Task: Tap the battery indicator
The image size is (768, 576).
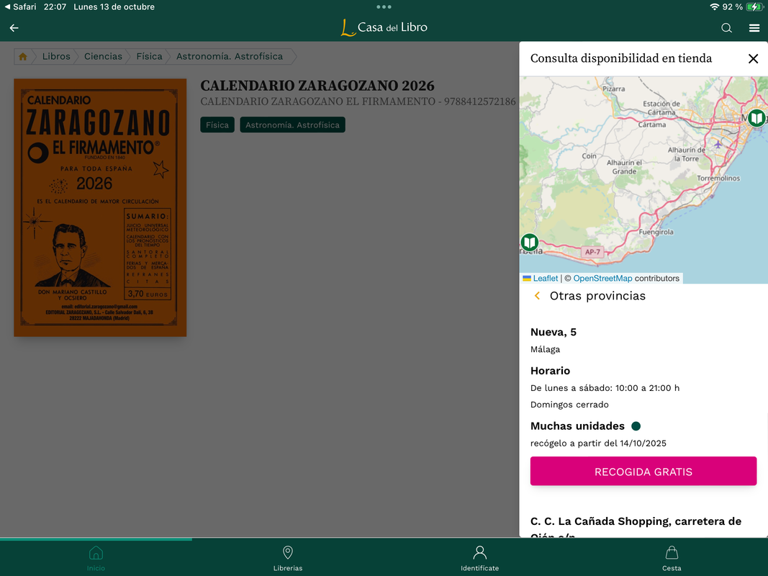Action: 754,7
